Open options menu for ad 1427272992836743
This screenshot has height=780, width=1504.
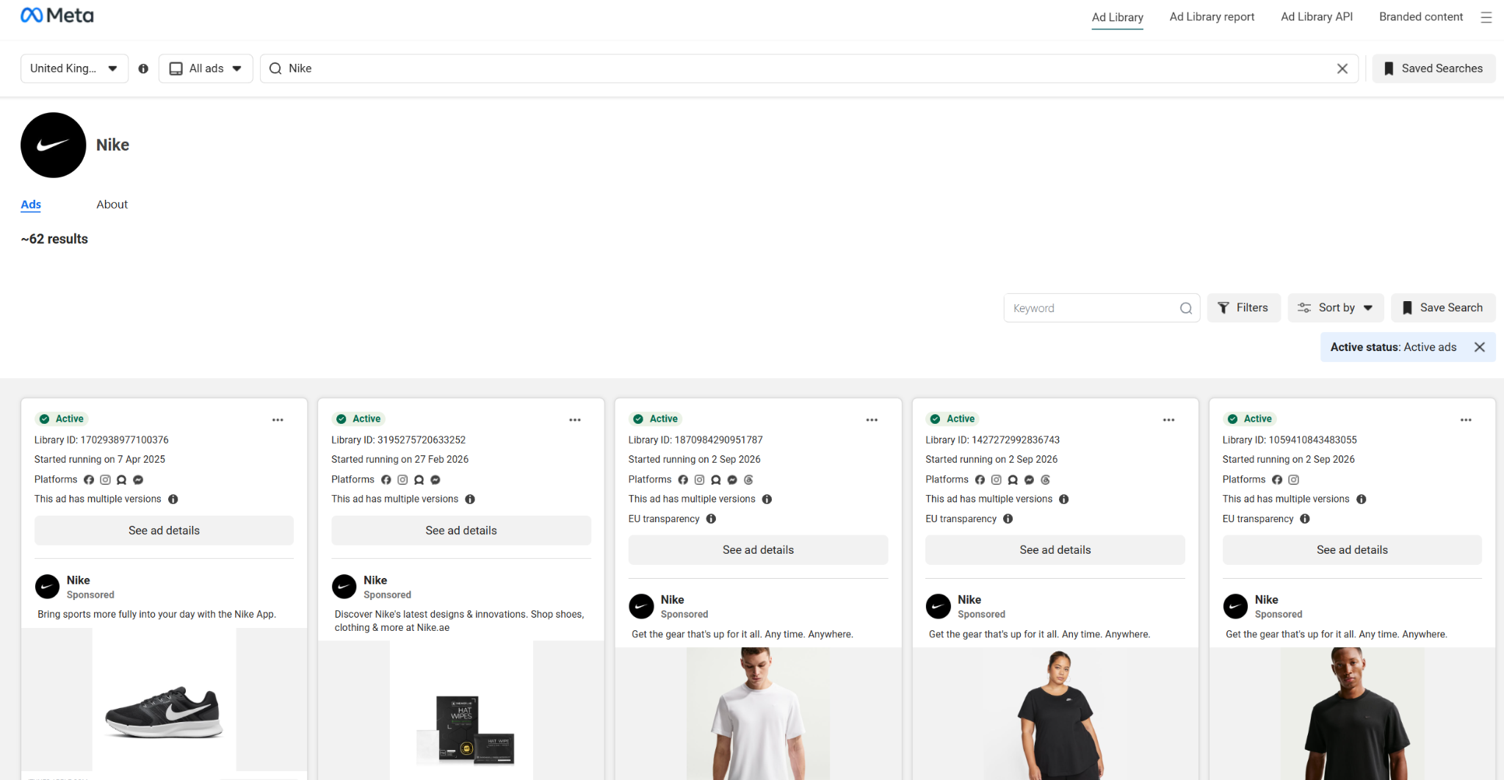coord(1169,420)
